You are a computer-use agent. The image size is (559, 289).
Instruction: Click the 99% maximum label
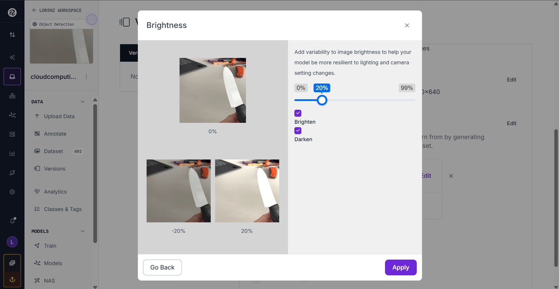pyautogui.click(x=407, y=88)
